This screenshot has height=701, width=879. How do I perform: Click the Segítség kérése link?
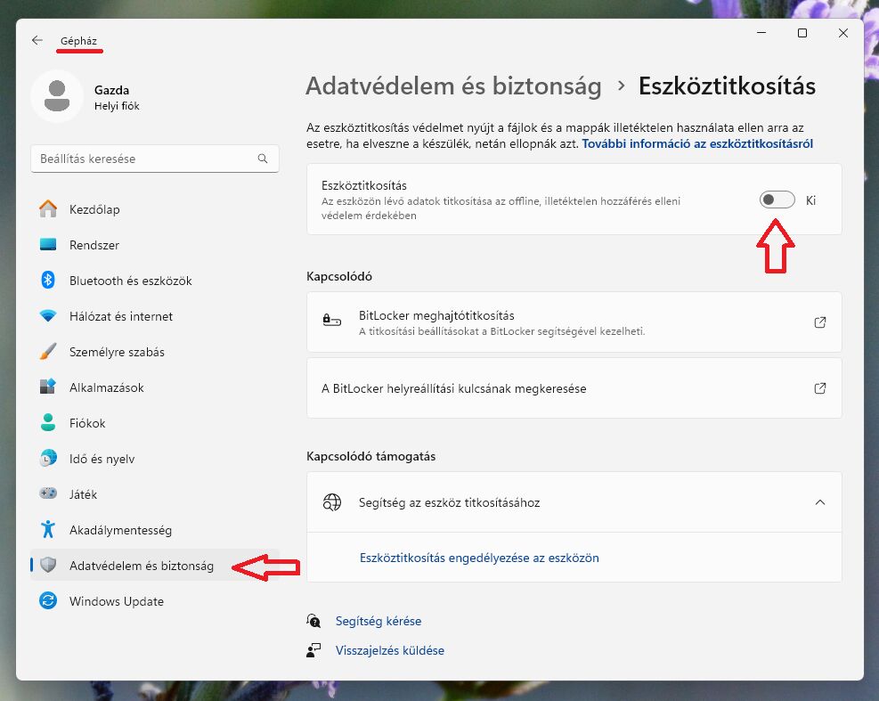tap(378, 621)
